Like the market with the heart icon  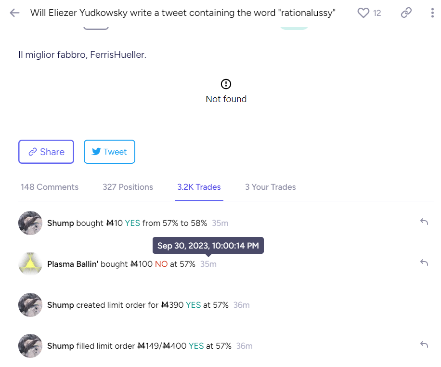[x=363, y=13]
